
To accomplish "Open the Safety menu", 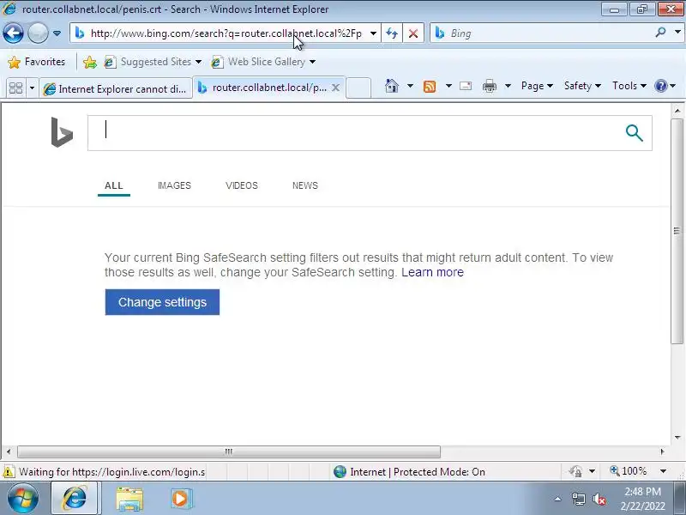I will [582, 86].
